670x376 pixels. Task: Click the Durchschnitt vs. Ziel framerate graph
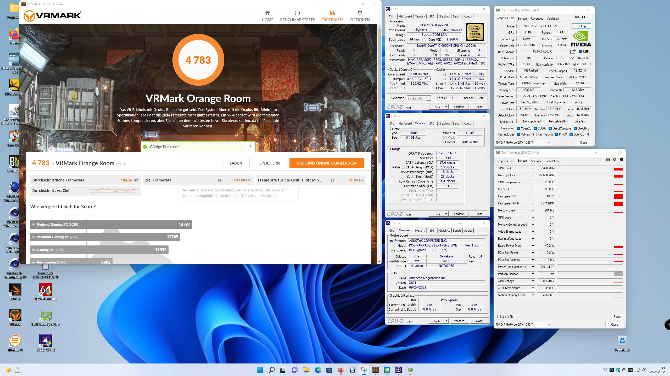[x=113, y=191]
